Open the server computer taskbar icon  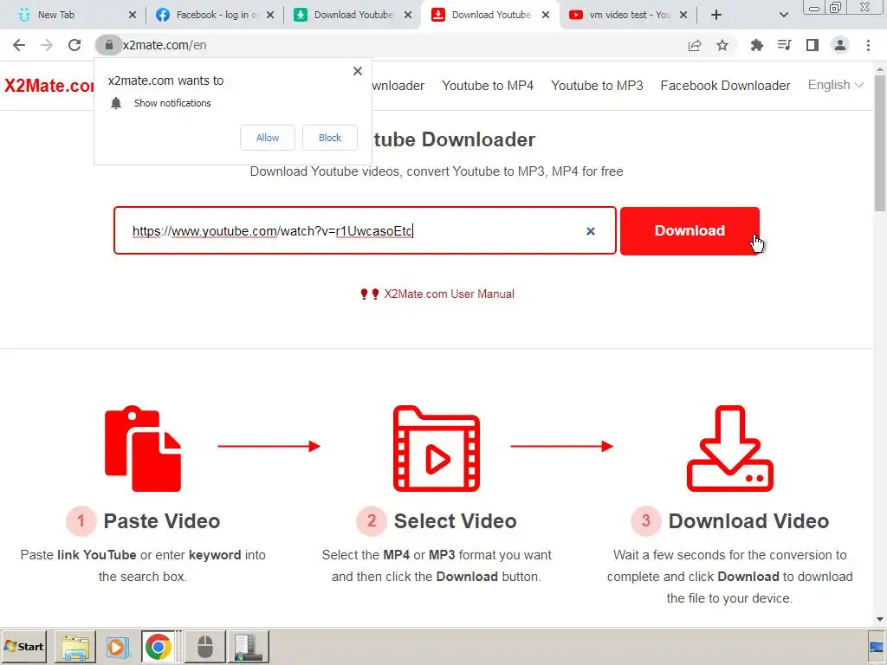pyautogui.click(x=248, y=646)
